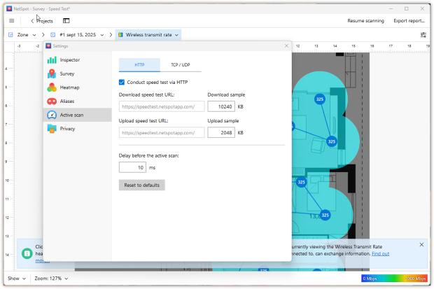Click the Mbps color gradient legend
This screenshot has height=289, width=434.
[x=393, y=279]
